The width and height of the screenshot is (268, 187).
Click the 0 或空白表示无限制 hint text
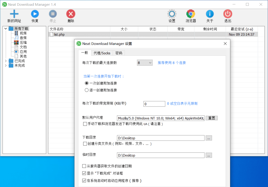[x=182, y=103]
